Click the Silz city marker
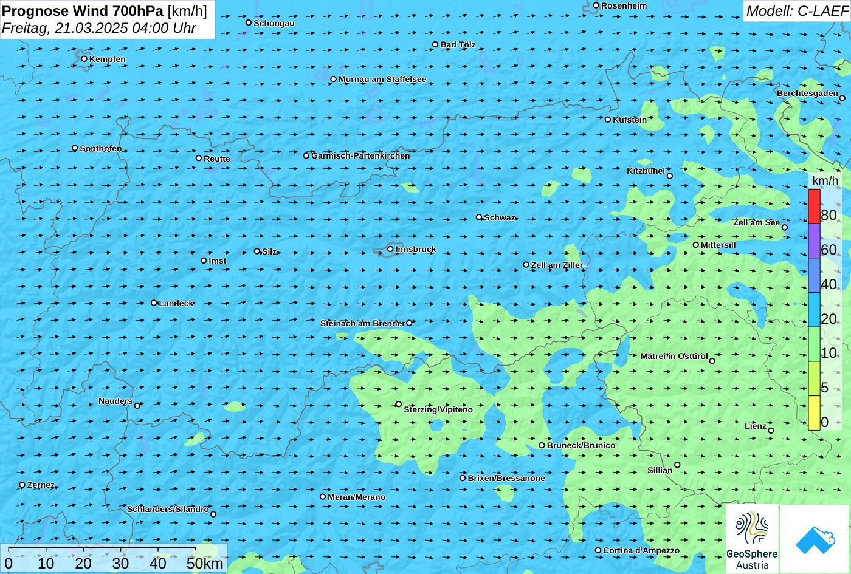This screenshot has width=851, height=574. (x=257, y=251)
